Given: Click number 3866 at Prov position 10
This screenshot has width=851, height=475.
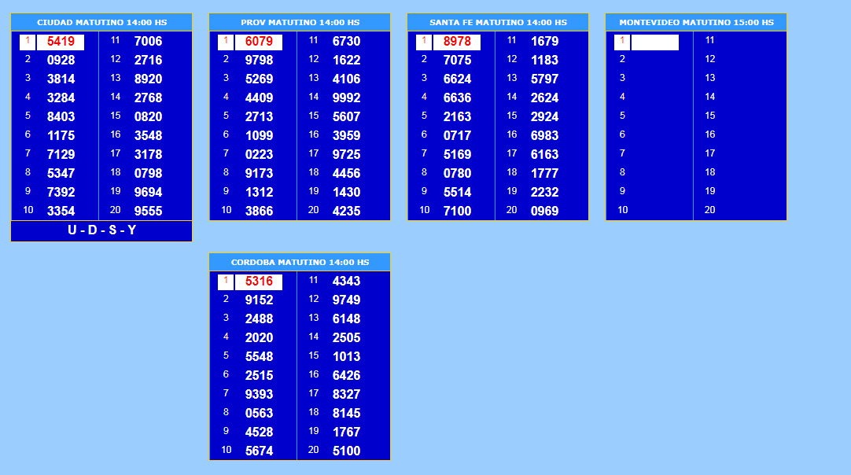Looking at the screenshot, I should pos(259,211).
